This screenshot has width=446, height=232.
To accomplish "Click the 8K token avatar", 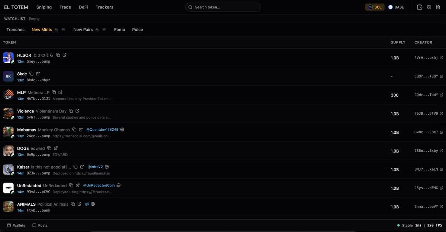I will click(x=8, y=76).
